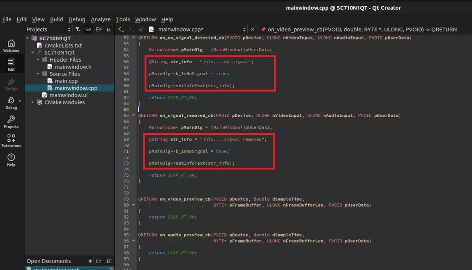Image resolution: width=472 pixels, height=270 pixels.
Task: Click the filter tree icon in Projects panel
Action: pyautogui.click(x=78, y=29)
